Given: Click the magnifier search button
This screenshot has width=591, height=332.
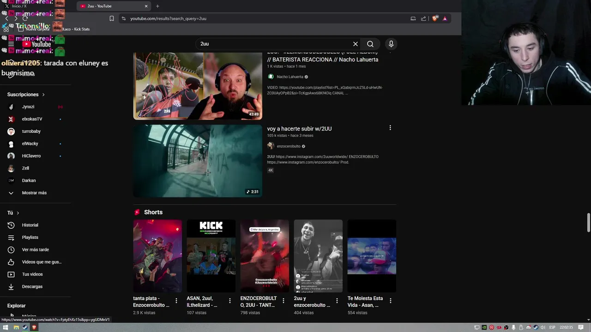Looking at the screenshot, I should (370, 44).
